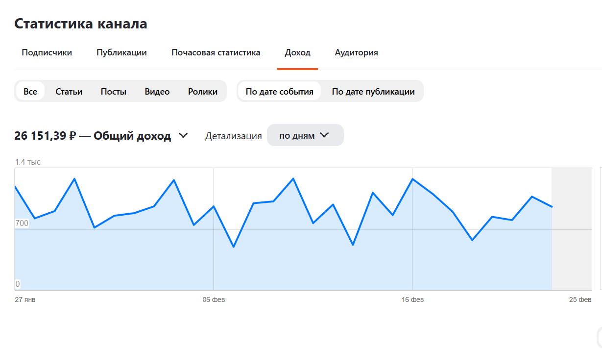The width and height of the screenshot is (602, 349).
Task: Open the Подписчики tab
Action: point(47,52)
